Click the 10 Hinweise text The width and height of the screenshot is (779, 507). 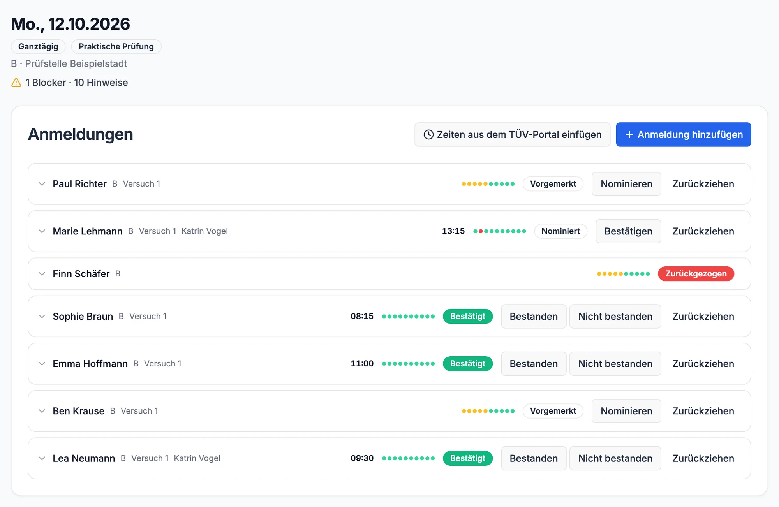tap(101, 83)
